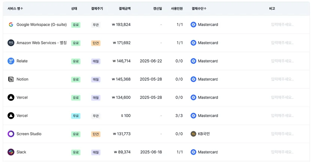Click the Notion logo icon
The height and width of the screenshot is (163, 311).
[11, 79]
